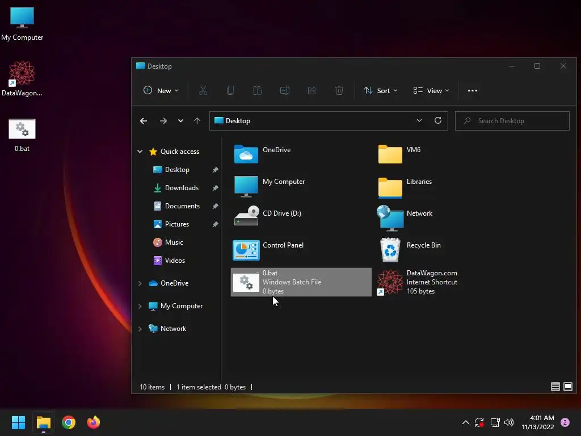Click the Paste clipboard icon
The image size is (581, 436).
(x=258, y=90)
